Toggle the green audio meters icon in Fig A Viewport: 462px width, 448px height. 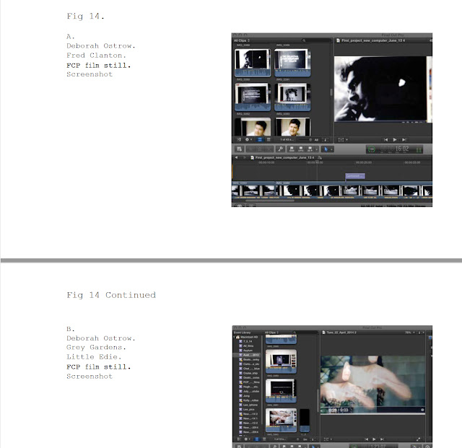(x=419, y=149)
